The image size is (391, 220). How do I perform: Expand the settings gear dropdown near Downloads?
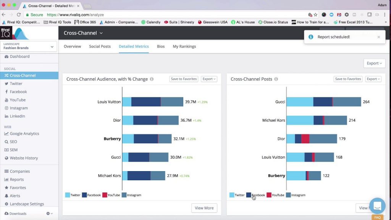pos(49,214)
